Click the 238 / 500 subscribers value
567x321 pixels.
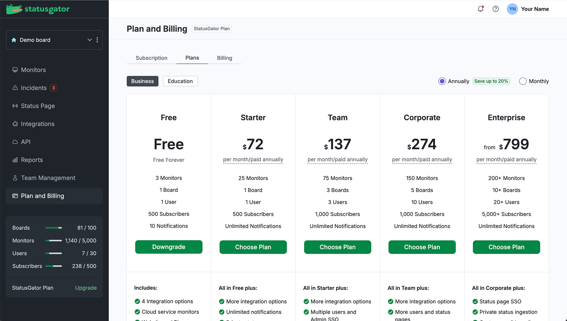(84, 266)
